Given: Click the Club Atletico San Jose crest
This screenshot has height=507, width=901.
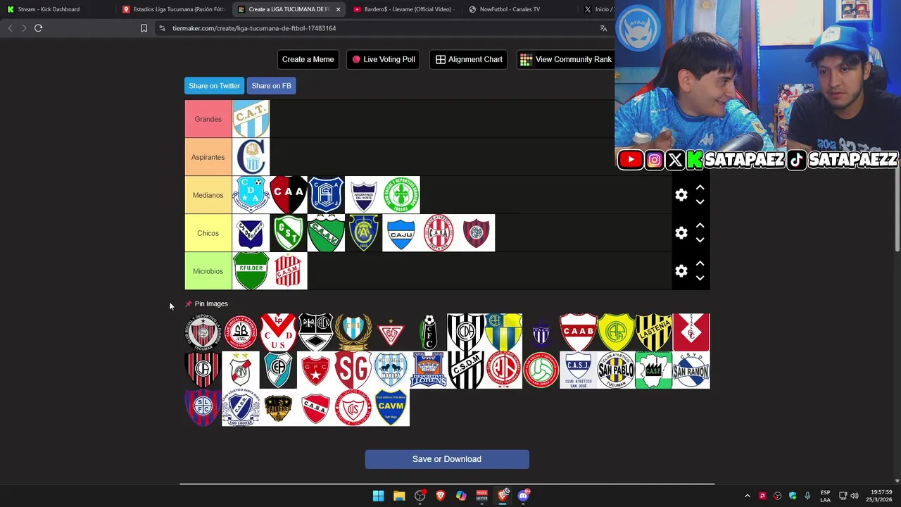Looking at the screenshot, I should 579,370.
